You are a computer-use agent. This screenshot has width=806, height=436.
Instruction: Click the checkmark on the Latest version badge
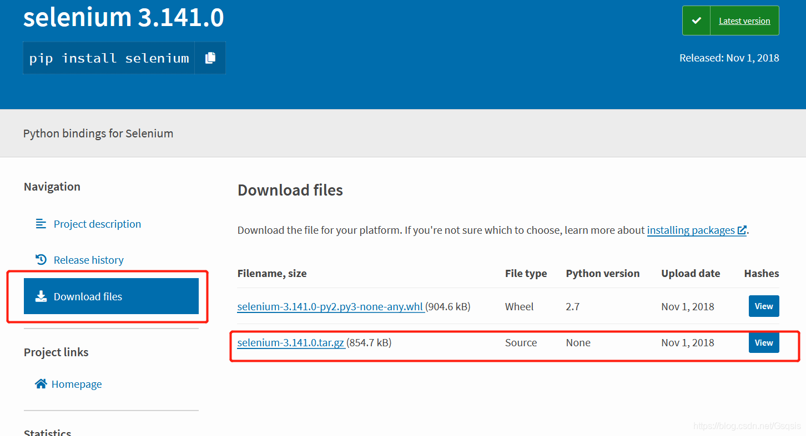697,20
